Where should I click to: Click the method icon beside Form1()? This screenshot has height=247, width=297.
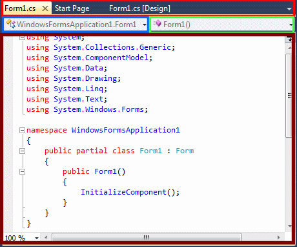(158, 23)
